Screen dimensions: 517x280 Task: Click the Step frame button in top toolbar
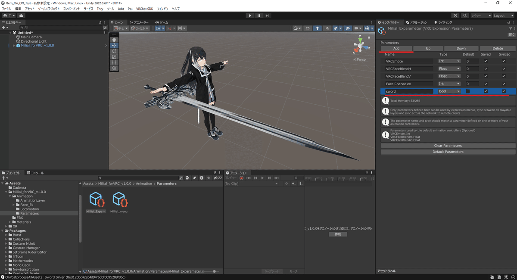267,16
